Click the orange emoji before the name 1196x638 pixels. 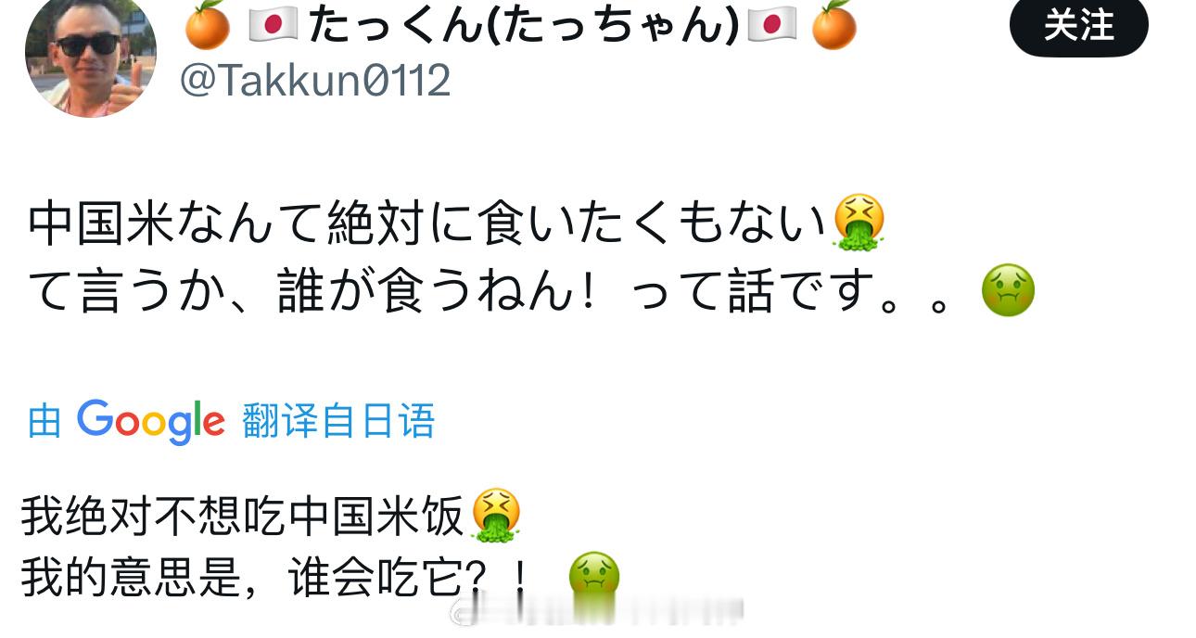tap(207, 26)
